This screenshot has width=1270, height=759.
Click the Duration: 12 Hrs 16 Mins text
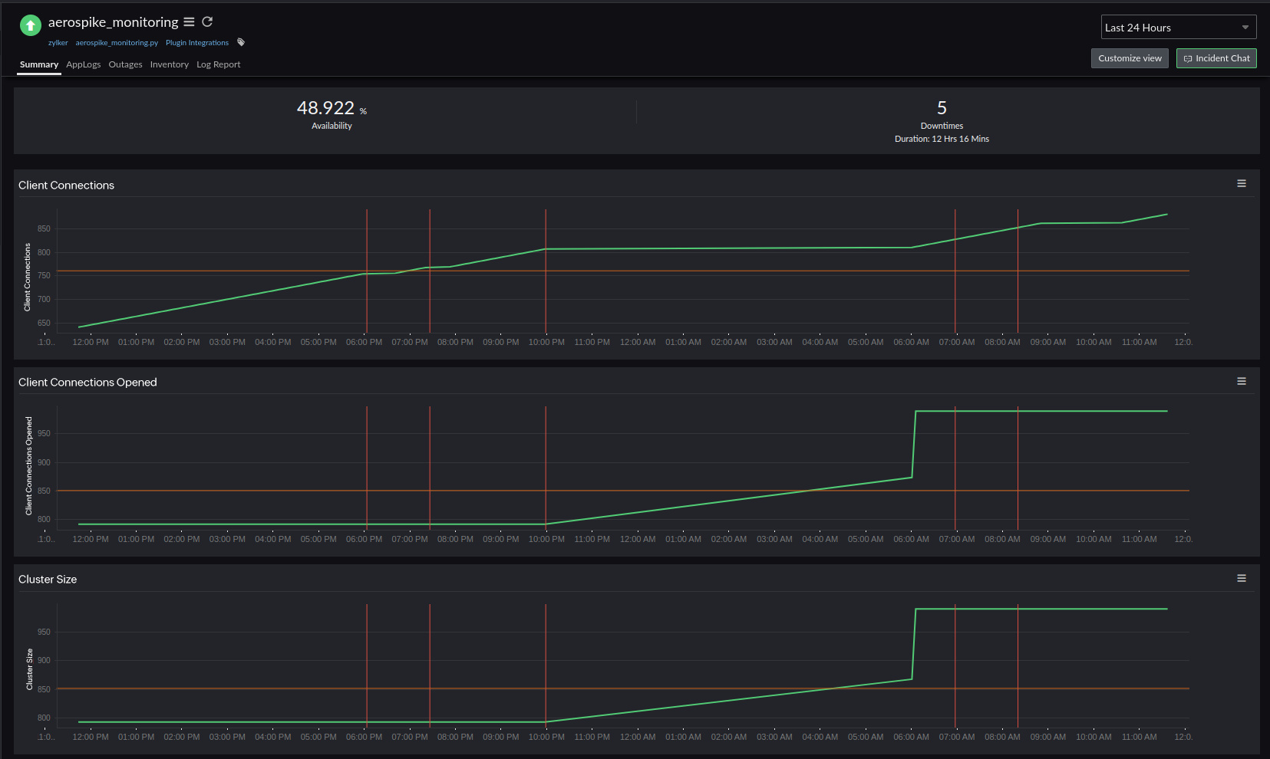[x=942, y=139]
